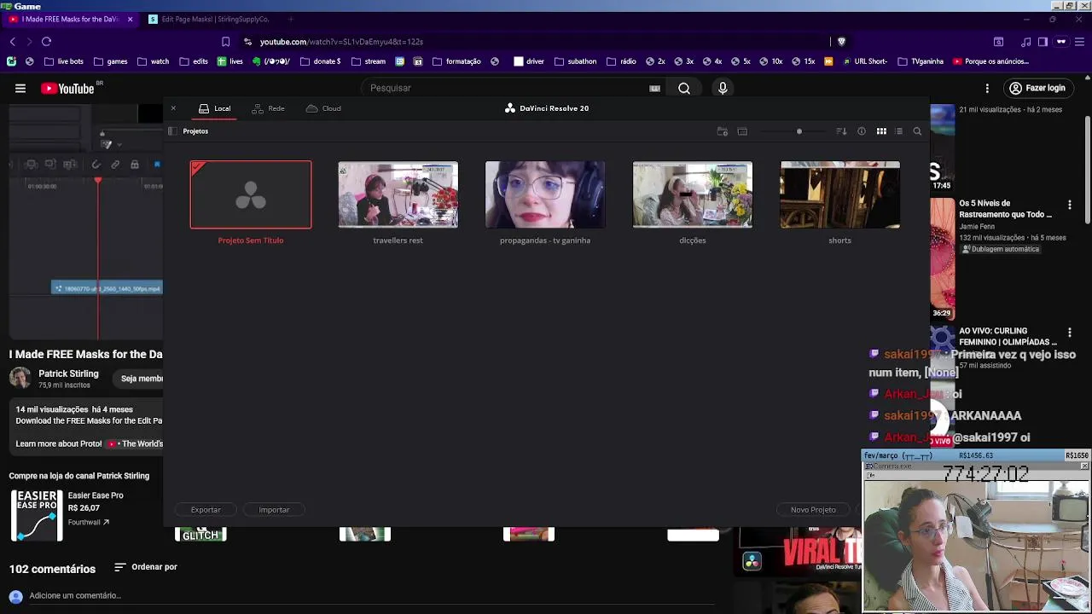Open the Ordenar por comment sort menu
The image size is (1092, 614).
click(x=146, y=567)
